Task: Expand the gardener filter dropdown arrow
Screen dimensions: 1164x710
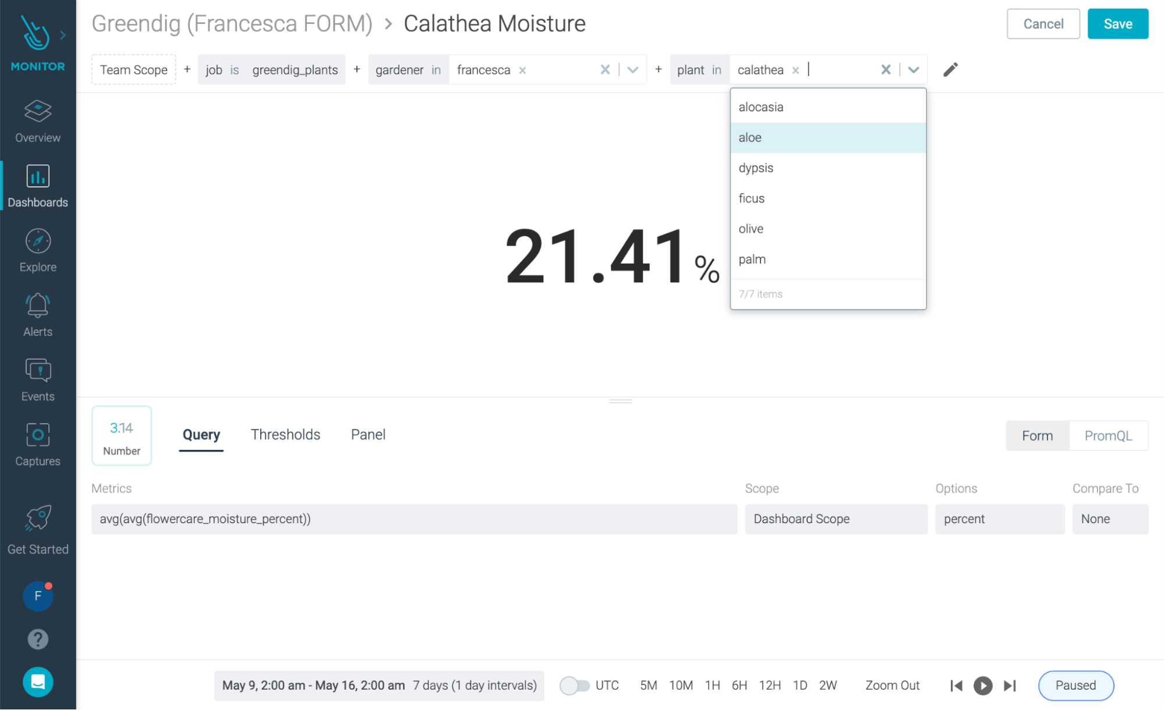Action: 633,70
